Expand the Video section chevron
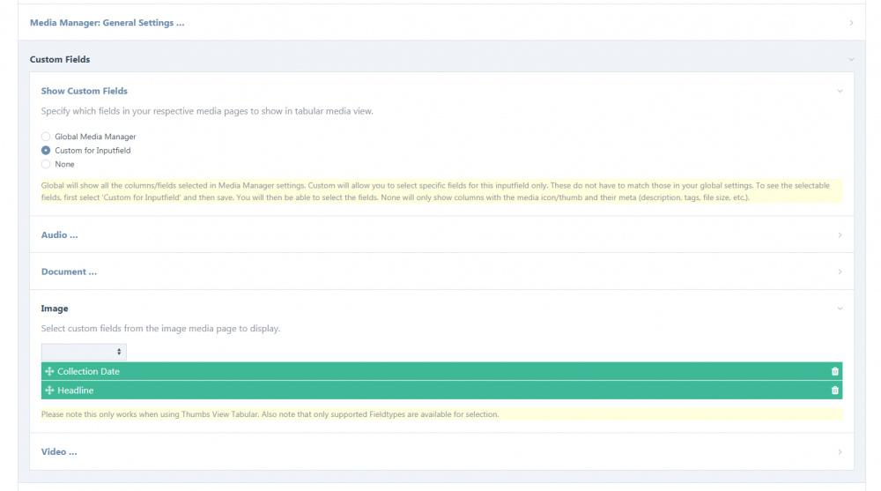881x491 pixels. click(x=840, y=451)
